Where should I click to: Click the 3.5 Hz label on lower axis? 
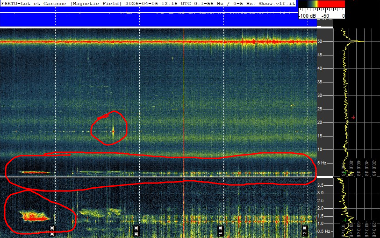[x=322, y=185]
